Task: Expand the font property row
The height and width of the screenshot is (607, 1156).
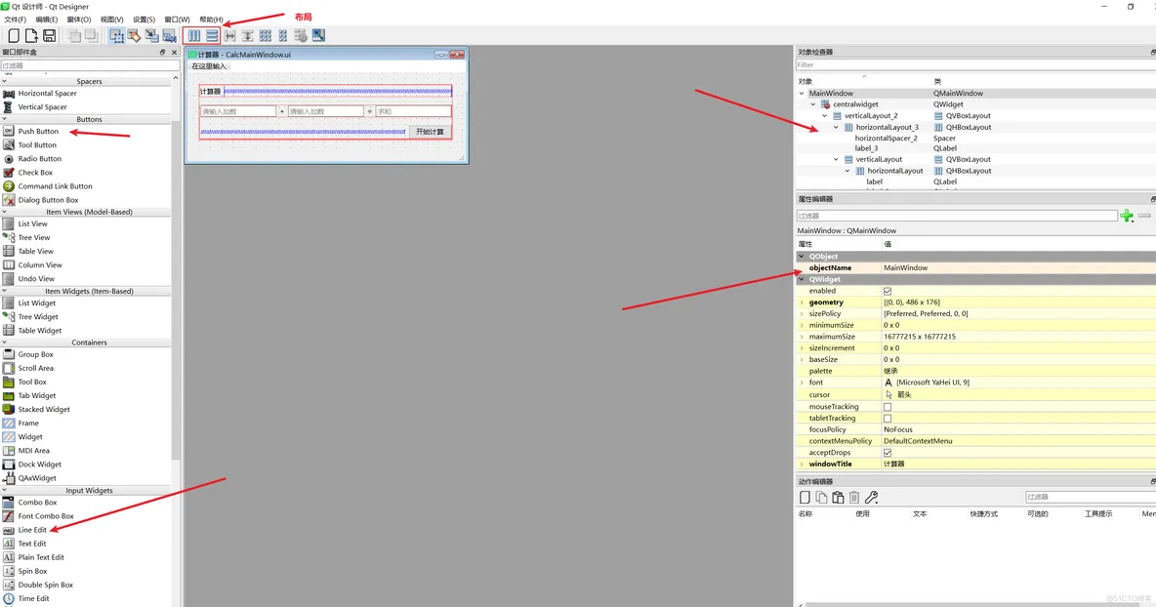Action: tap(802, 383)
